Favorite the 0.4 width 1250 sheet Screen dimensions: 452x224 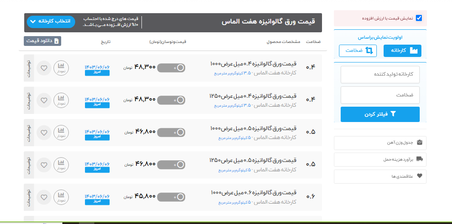44,100
